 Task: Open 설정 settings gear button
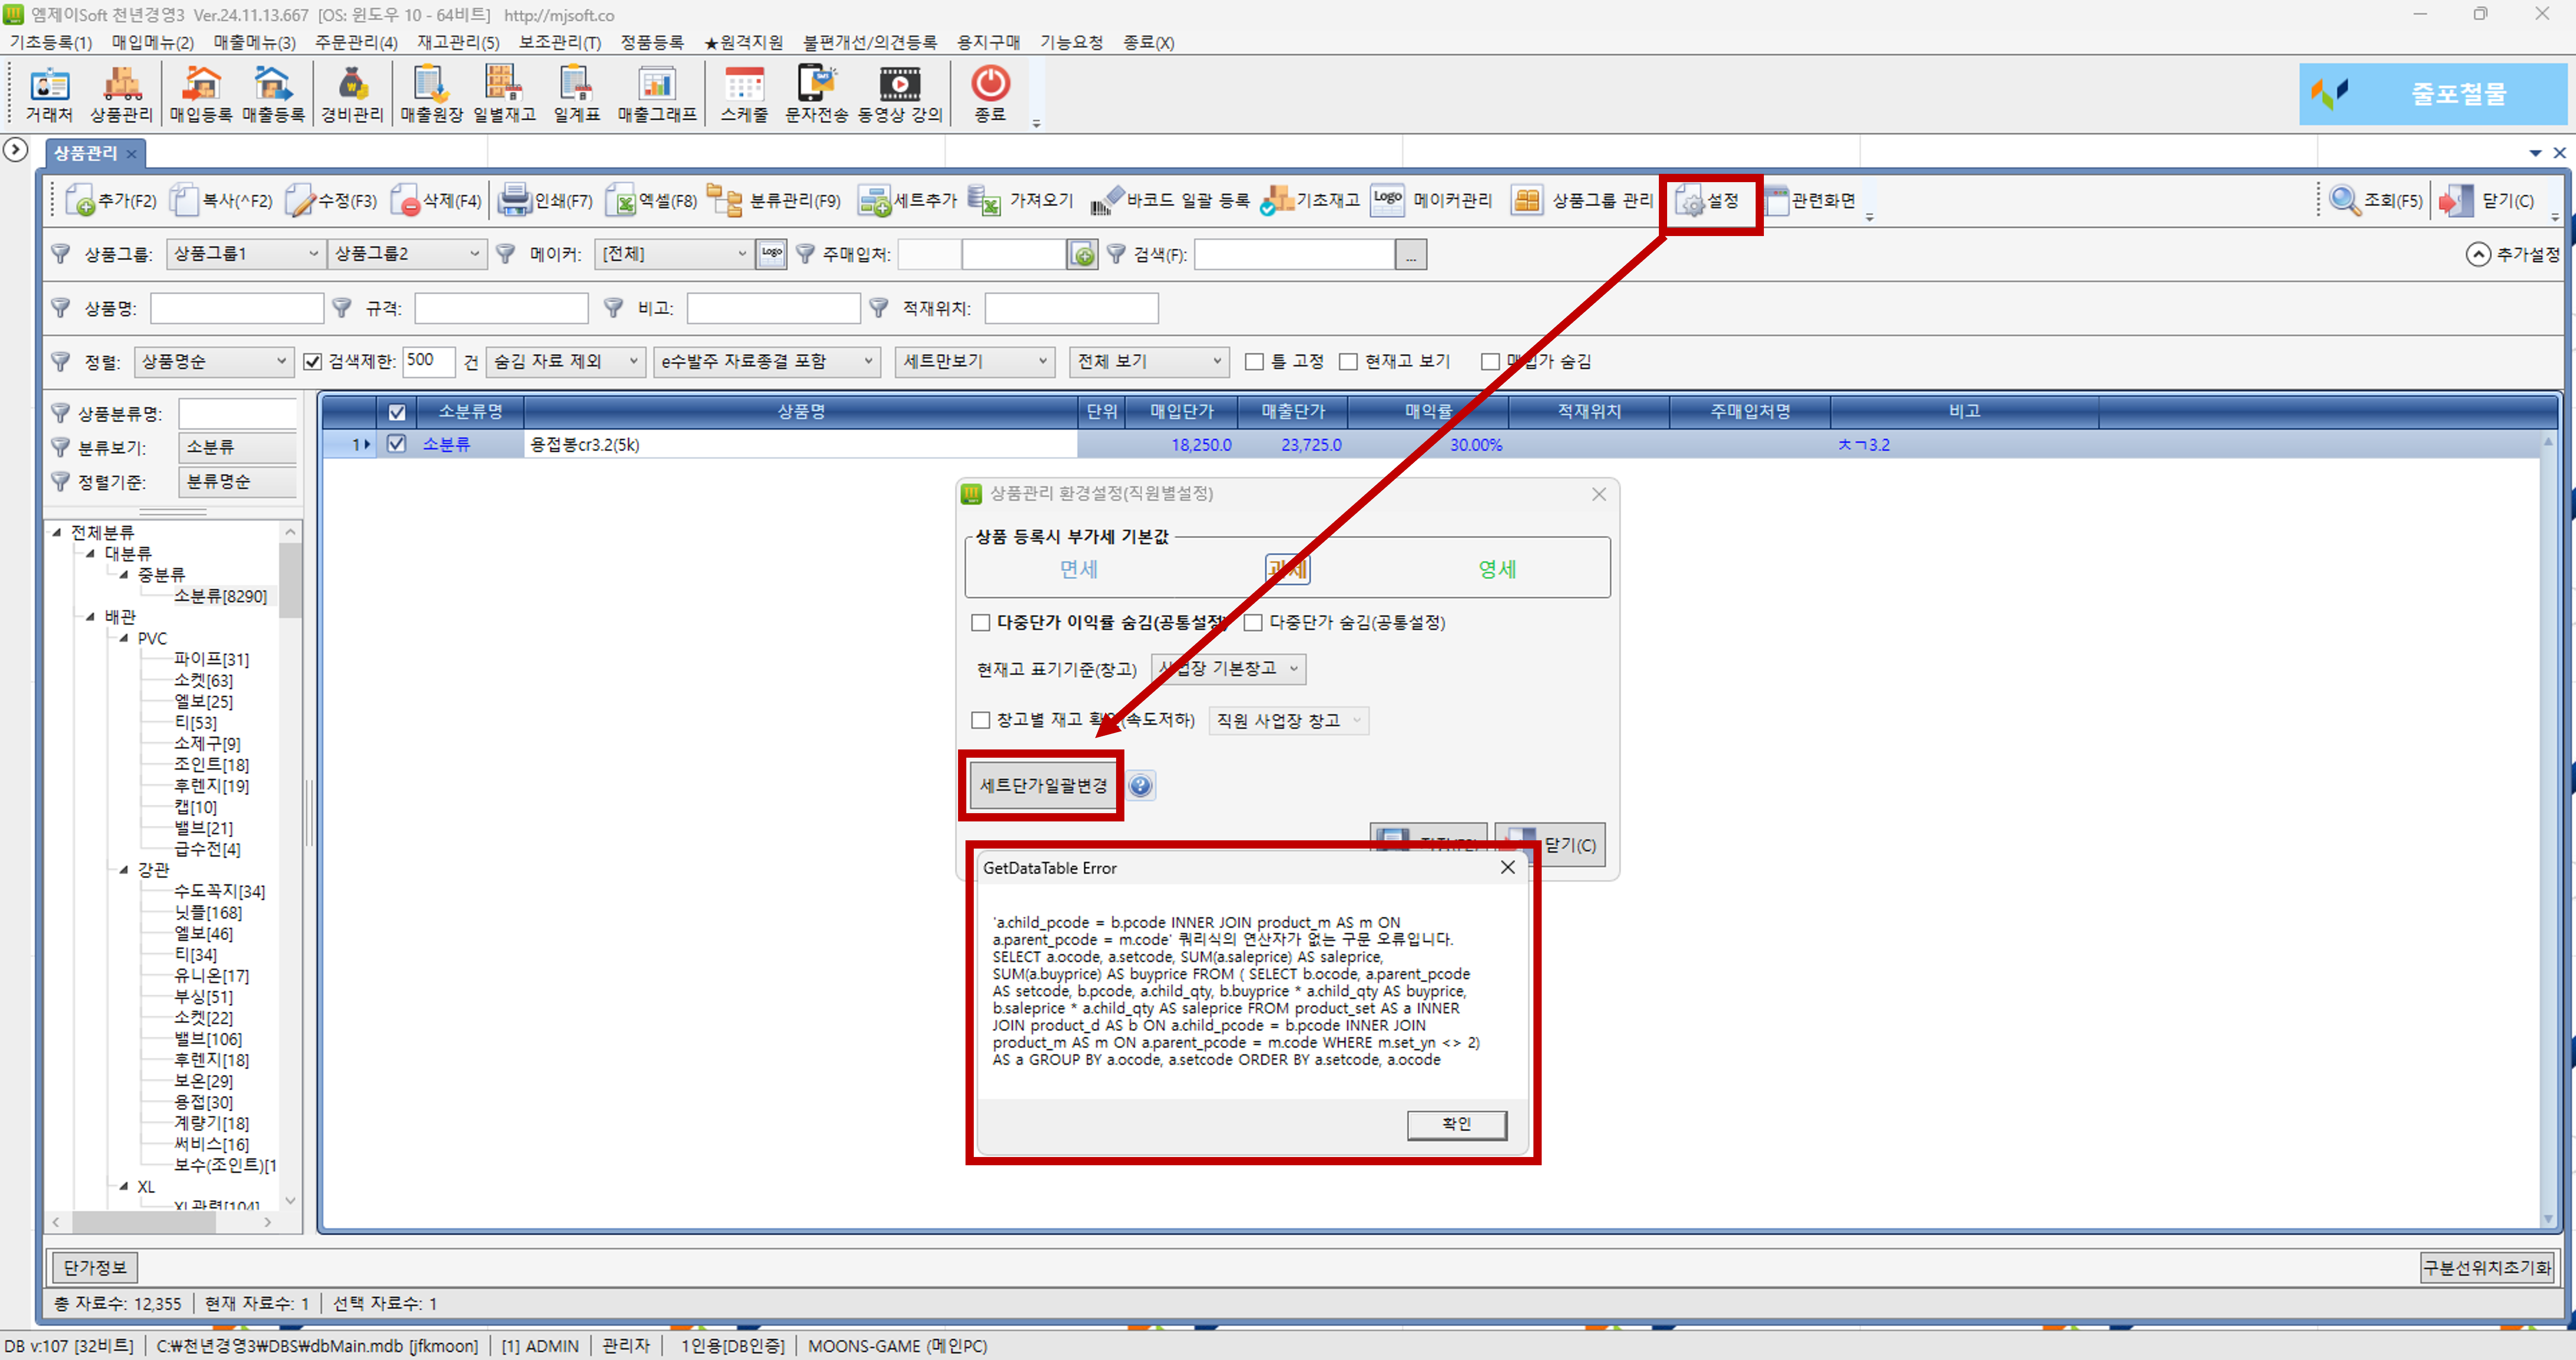coord(1709,201)
